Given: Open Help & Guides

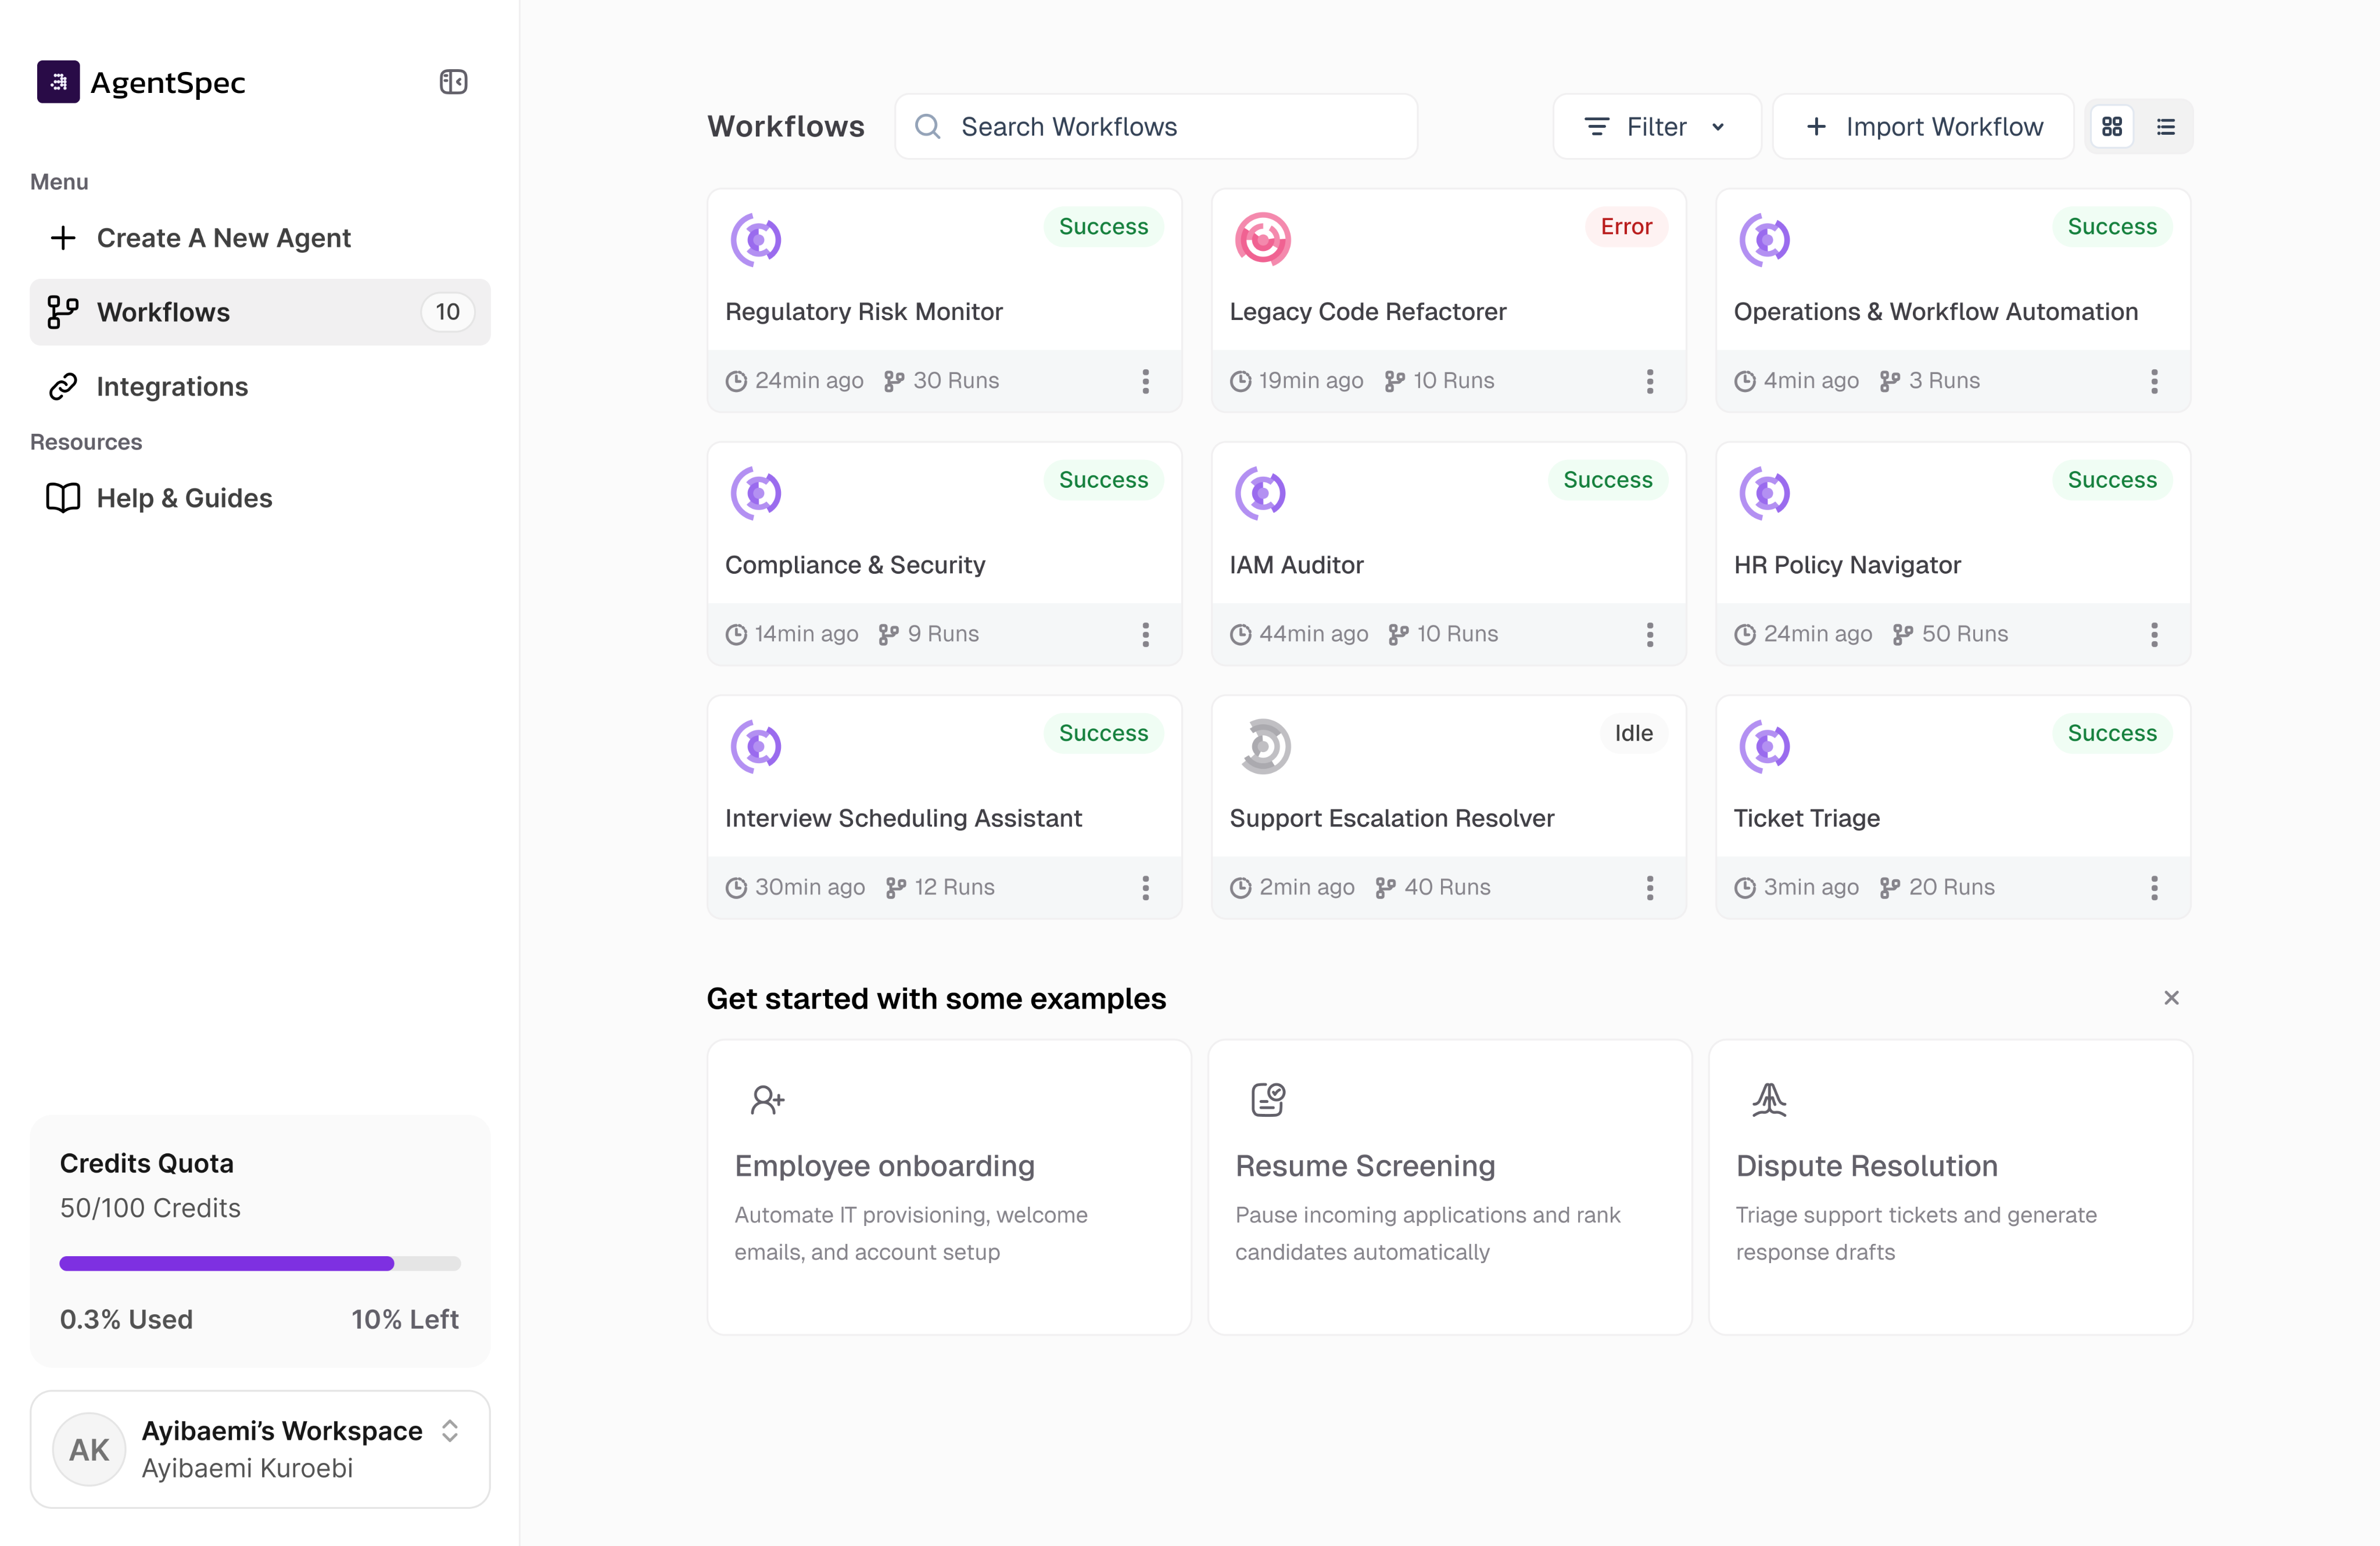Looking at the screenshot, I should click(x=260, y=498).
